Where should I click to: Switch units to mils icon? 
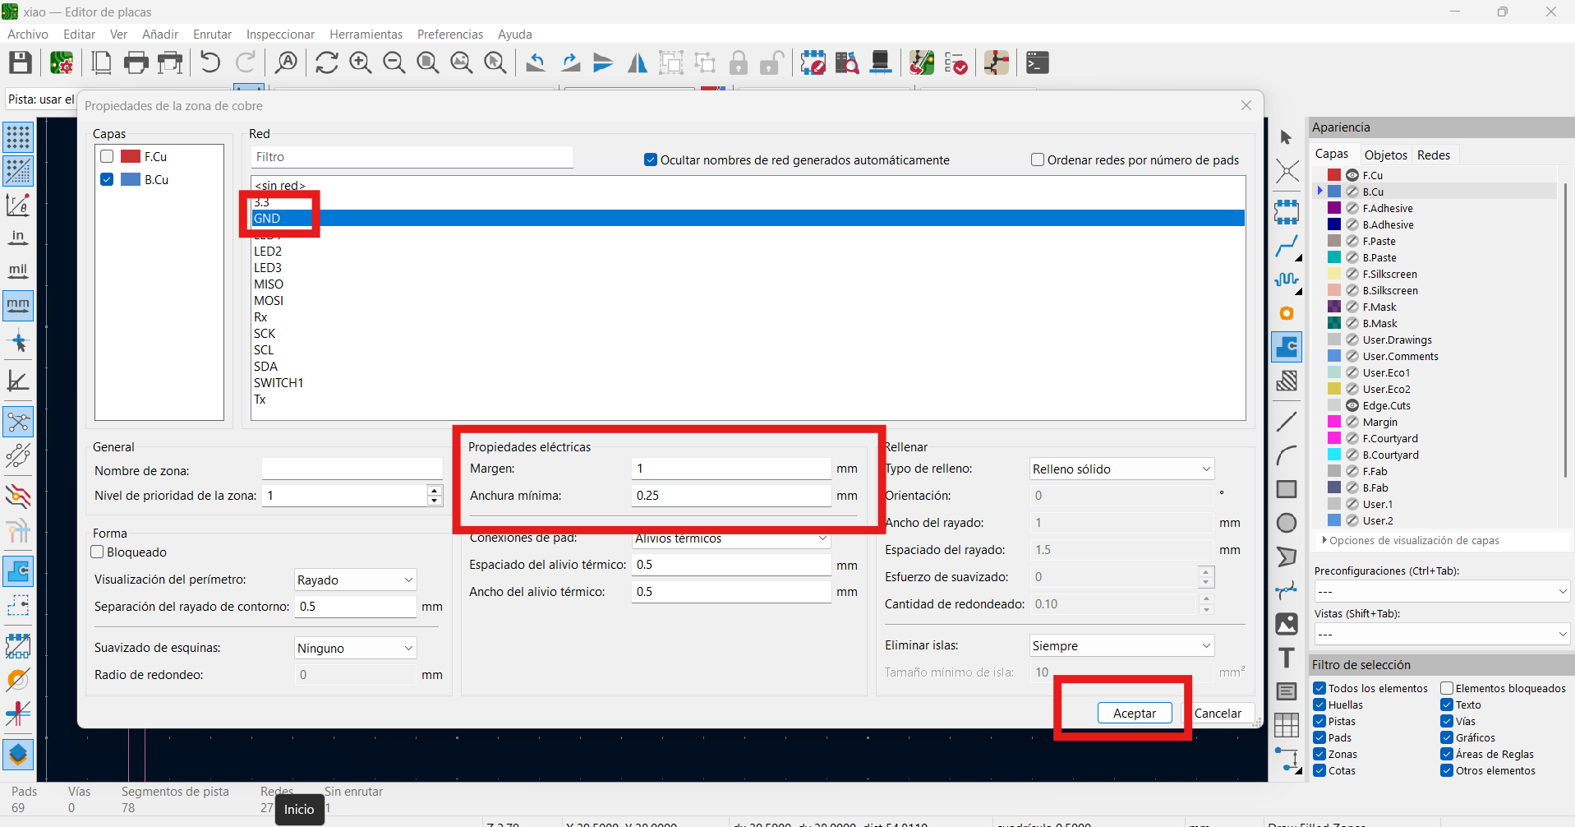18,272
